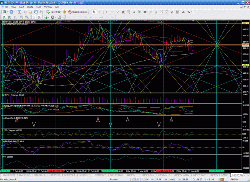Select the H4 timeframe button
Screen dimensions: 250x182
96,17
